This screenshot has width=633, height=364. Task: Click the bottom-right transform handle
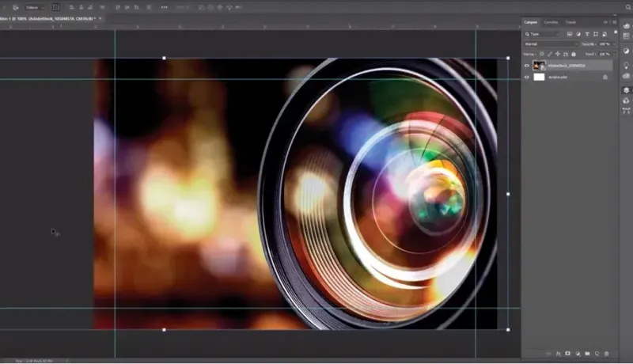[x=508, y=330]
